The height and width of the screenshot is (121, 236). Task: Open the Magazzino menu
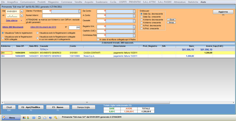[x=53, y=2]
